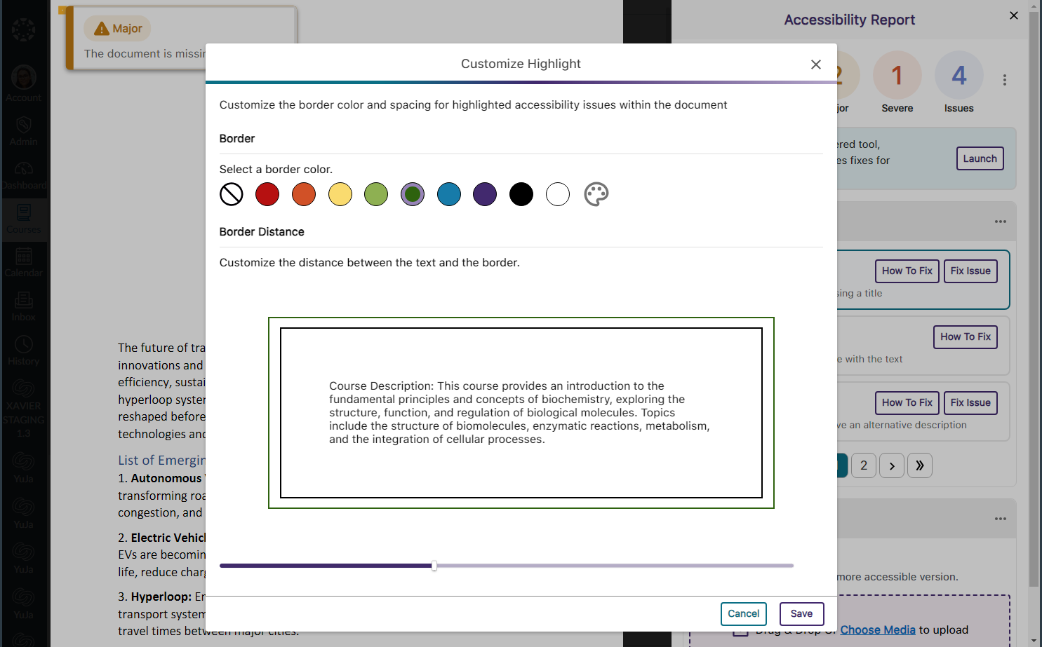This screenshot has height=647, width=1042.
Task: Expand the lower section ellipsis menu
Action: coord(1000,519)
